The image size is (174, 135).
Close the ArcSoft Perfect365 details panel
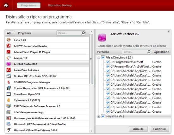click(x=169, y=31)
